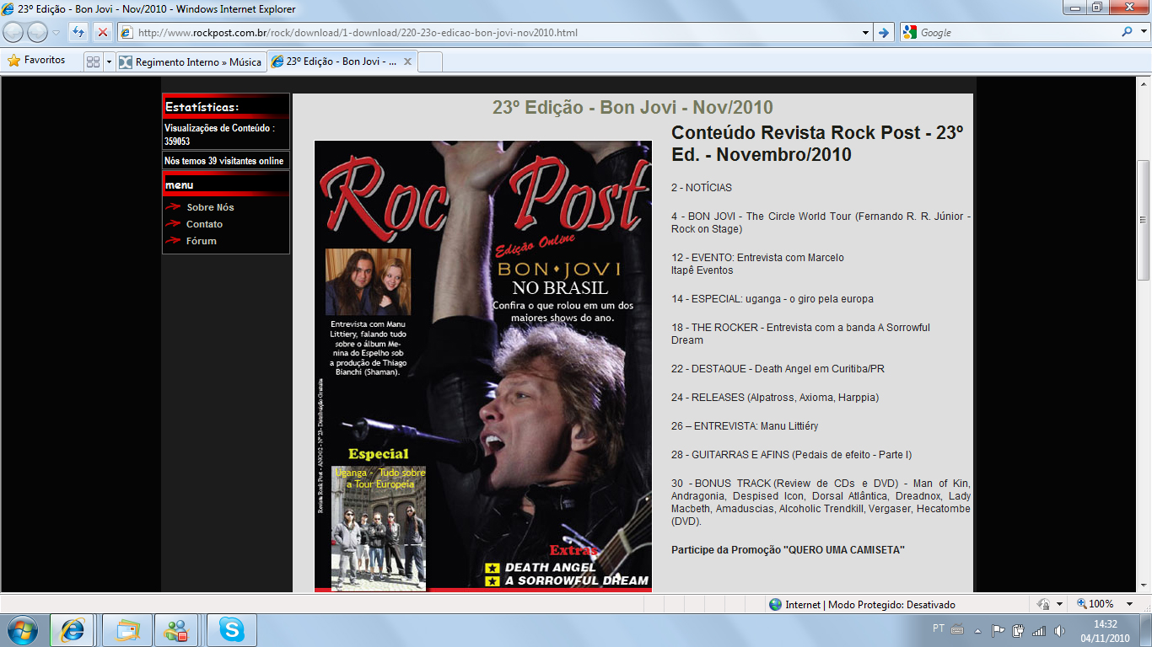Click the power plug battery tray icon

1018,629
